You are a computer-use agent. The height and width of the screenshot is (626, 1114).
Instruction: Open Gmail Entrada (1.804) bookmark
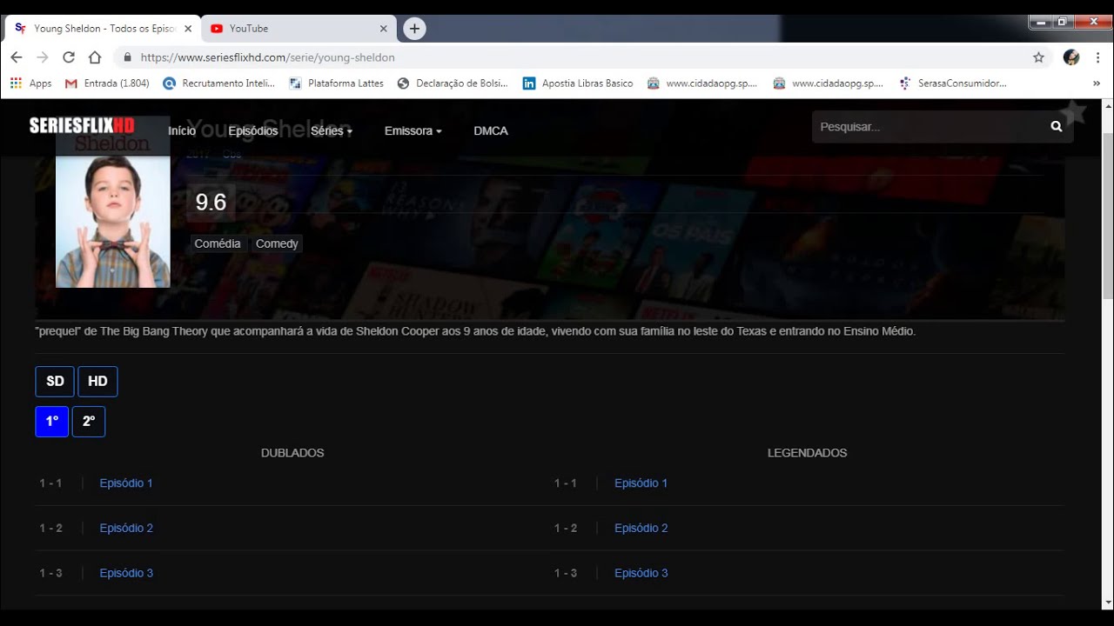pos(107,83)
